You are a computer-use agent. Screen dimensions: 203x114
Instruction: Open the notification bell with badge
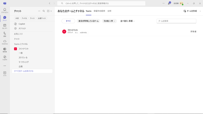coord(169,3)
